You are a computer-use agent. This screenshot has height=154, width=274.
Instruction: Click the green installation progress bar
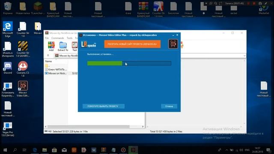pyautogui.click(x=129, y=63)
